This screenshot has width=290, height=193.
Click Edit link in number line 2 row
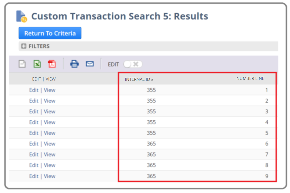point(34,101)
